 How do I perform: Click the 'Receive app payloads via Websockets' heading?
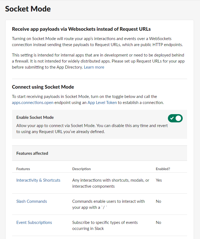click(81, 29)
